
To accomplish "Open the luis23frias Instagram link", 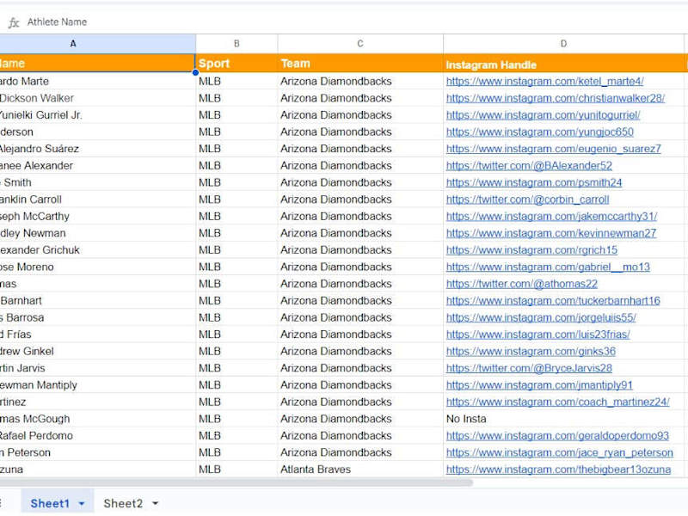I will [538, 335].
